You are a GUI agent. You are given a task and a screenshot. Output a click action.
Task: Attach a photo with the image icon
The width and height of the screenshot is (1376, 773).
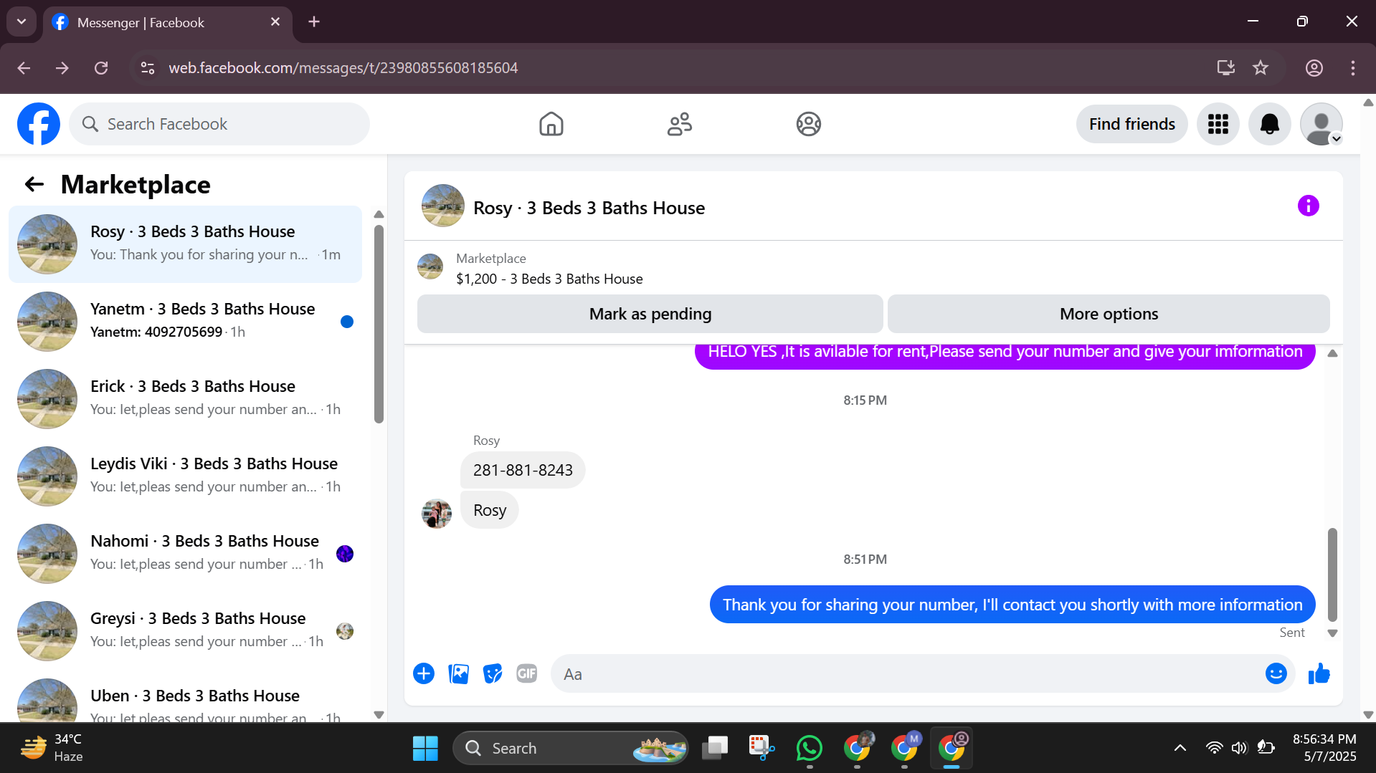[458, 673]
